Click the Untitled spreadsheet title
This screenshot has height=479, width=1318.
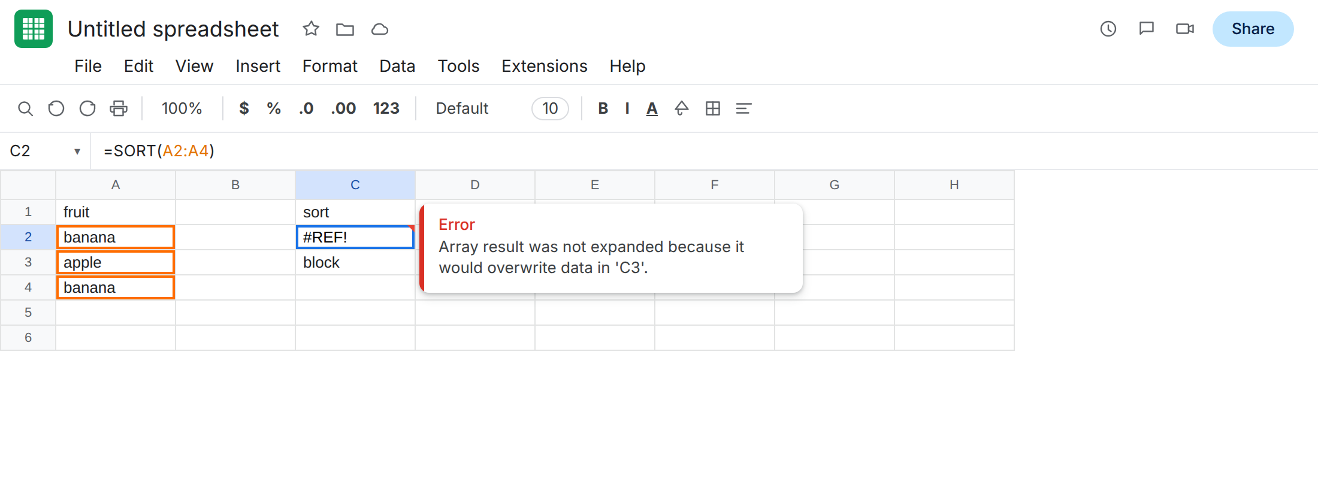click(x=173, y=29)
